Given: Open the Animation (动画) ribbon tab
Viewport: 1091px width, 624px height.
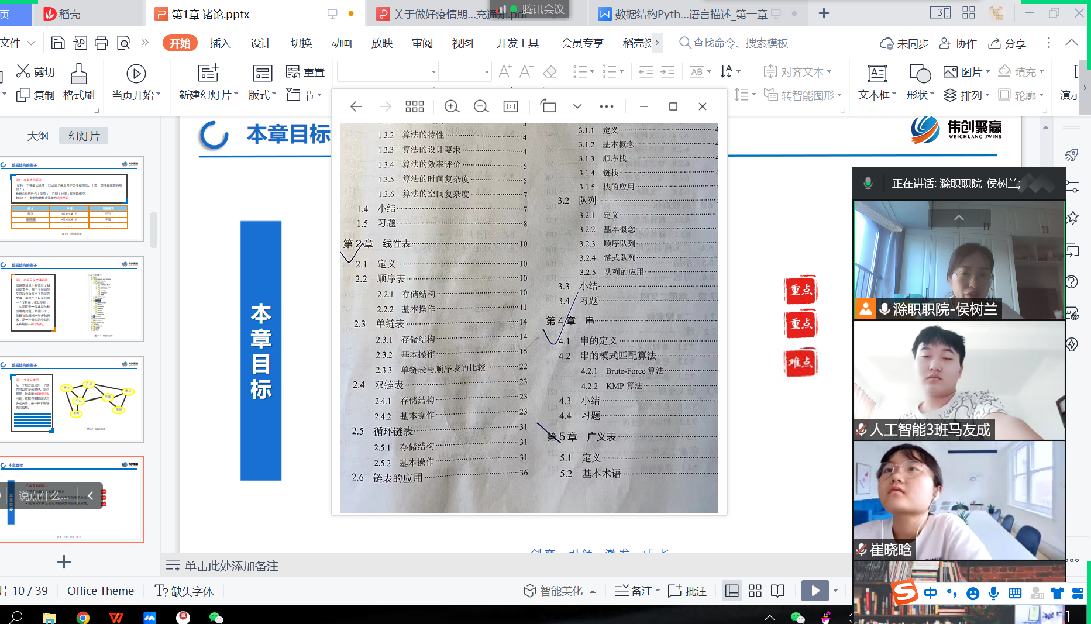Looking at the screenshot, I should [341, 43].
